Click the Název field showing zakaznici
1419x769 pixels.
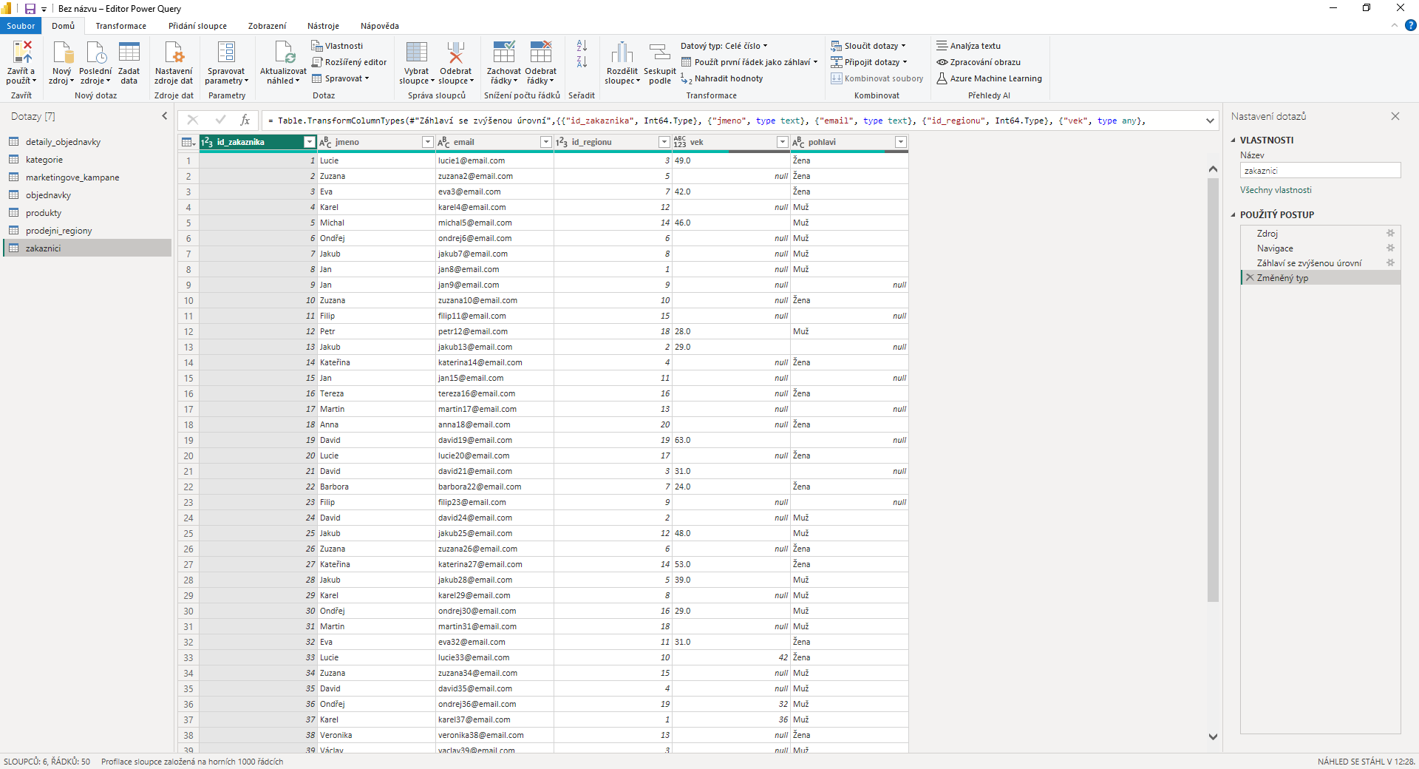point(1320,170)
